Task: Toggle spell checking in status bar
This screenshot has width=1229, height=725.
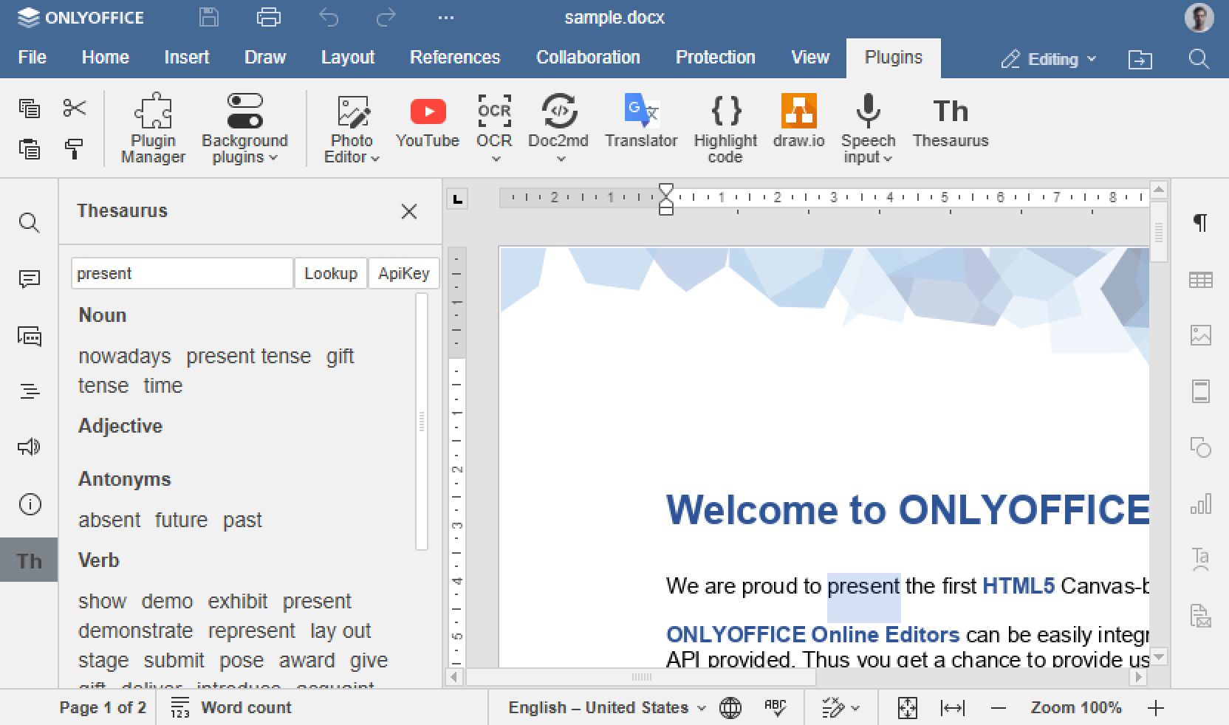Action: coord(775,707)
